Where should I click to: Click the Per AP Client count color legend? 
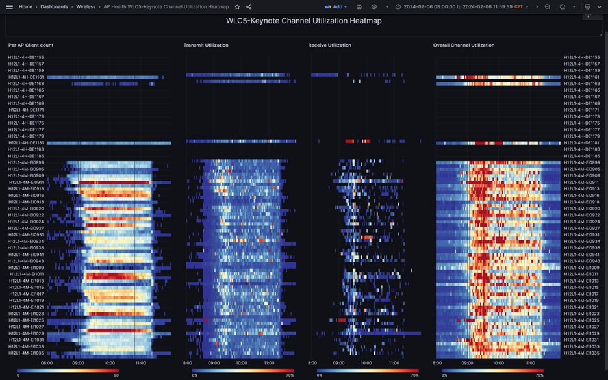click(x=68, y=371)
